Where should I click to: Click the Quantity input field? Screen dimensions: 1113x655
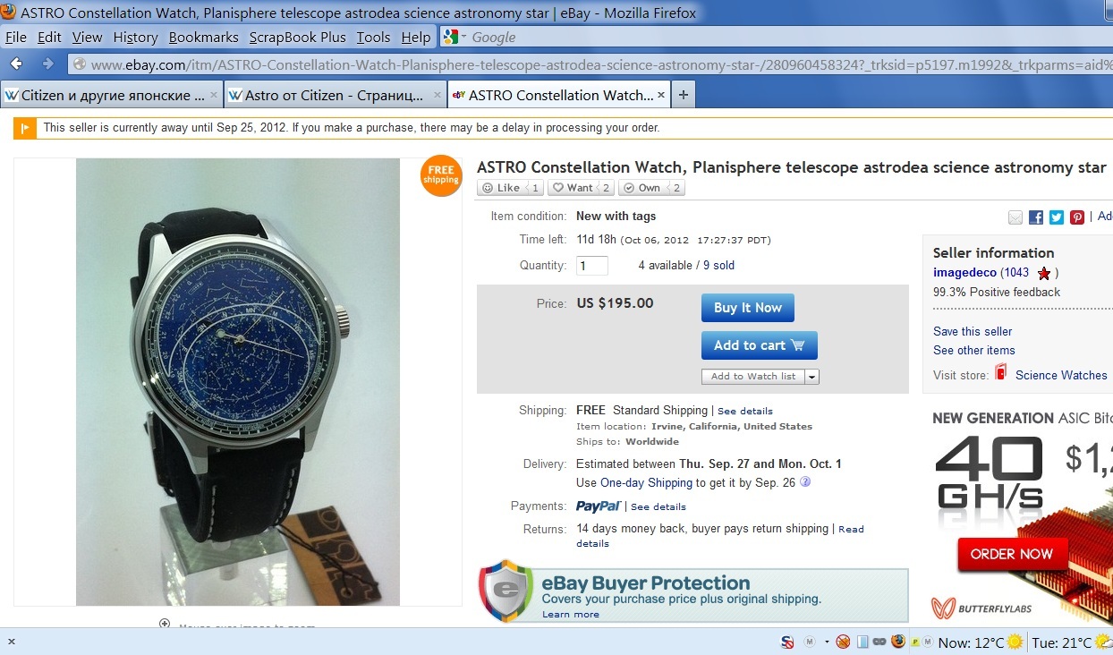pyautogui.click(x=592, y=266)
